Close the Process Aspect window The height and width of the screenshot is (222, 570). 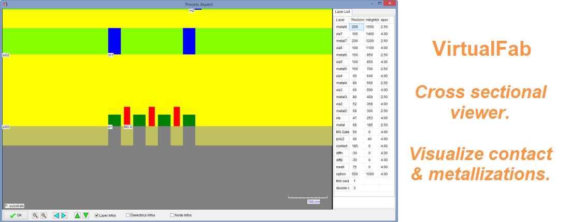390,3
